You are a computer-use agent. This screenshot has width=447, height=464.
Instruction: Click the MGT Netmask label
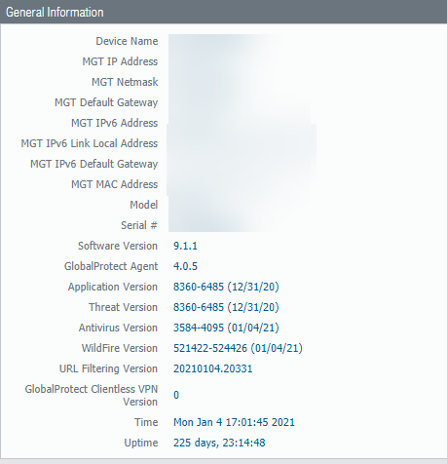(x=125, y=82)
